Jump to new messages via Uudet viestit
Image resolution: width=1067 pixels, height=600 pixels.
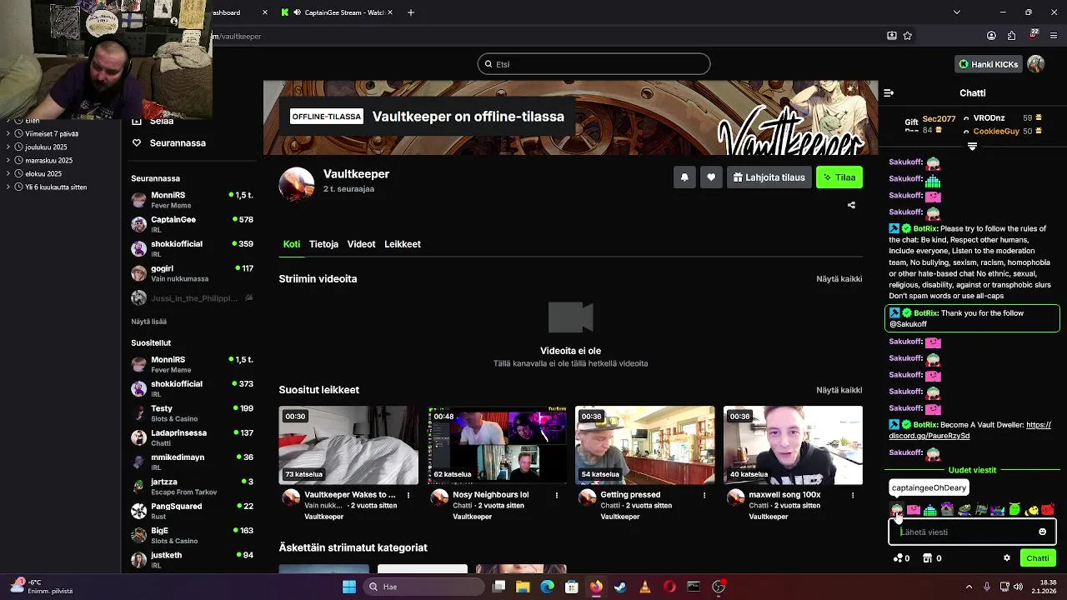(972, 470)
